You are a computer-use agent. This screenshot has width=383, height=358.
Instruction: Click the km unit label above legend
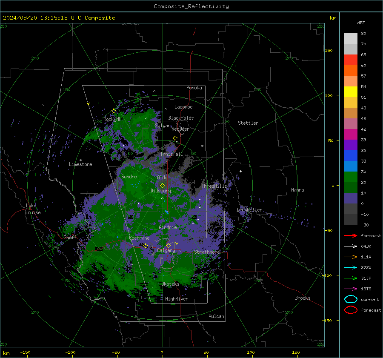click(x=333, y=18)
